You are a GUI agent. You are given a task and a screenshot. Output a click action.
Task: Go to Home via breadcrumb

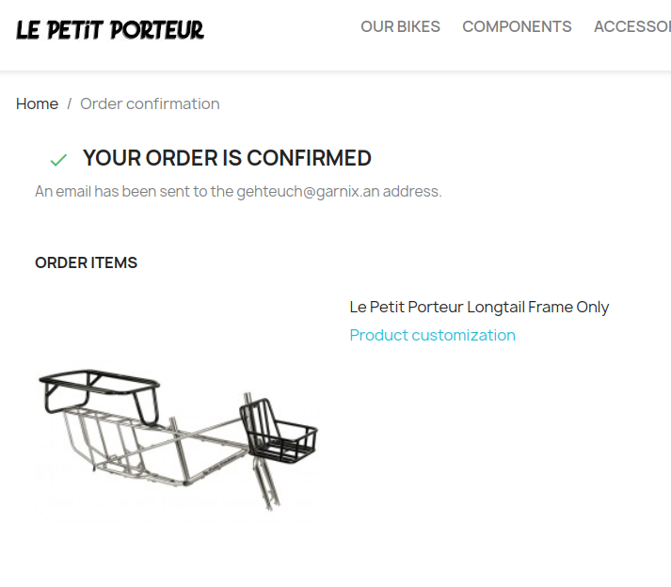(x=37, y=103)
